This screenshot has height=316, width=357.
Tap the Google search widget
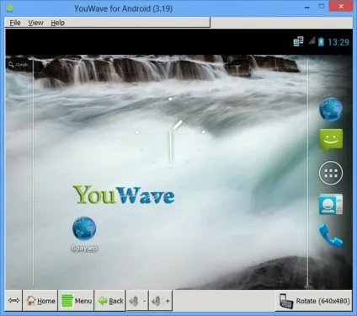[19, 65]
